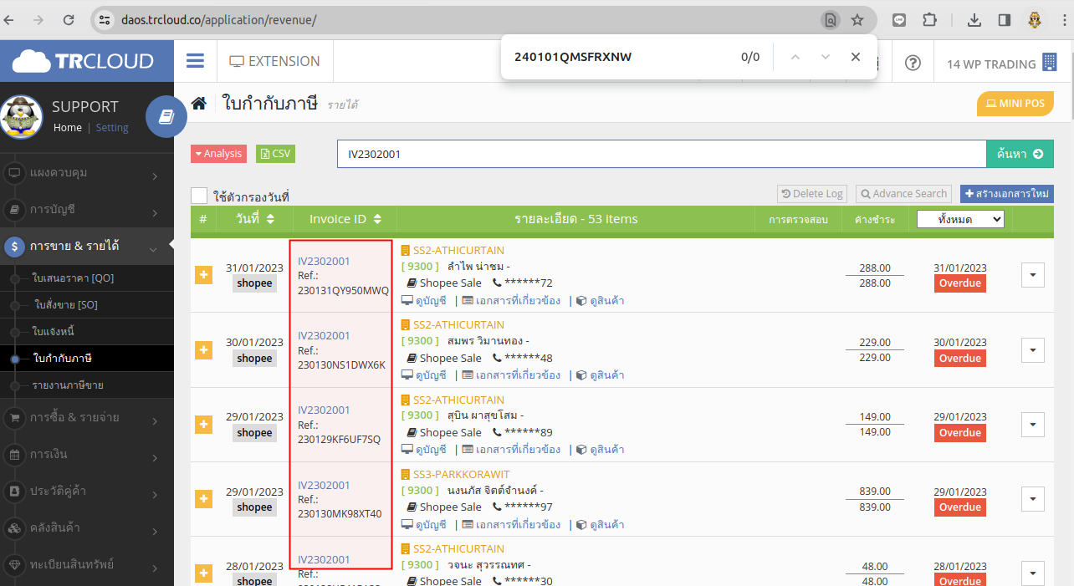Click the hamburger menu icon
Viewport: 1074px width, 586px height.
pyautogui.click(x=195, y=61)
